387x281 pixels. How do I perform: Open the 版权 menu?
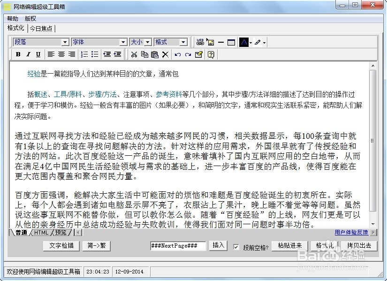[x=30, y=18]
